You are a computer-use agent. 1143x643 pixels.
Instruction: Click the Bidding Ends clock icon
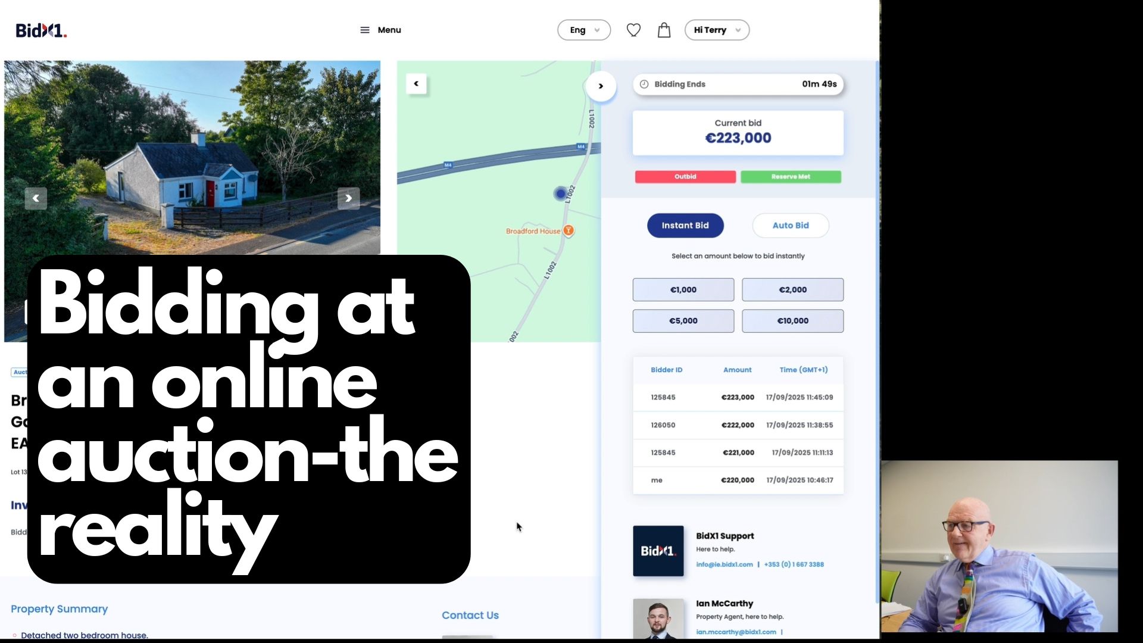[644, 84]
